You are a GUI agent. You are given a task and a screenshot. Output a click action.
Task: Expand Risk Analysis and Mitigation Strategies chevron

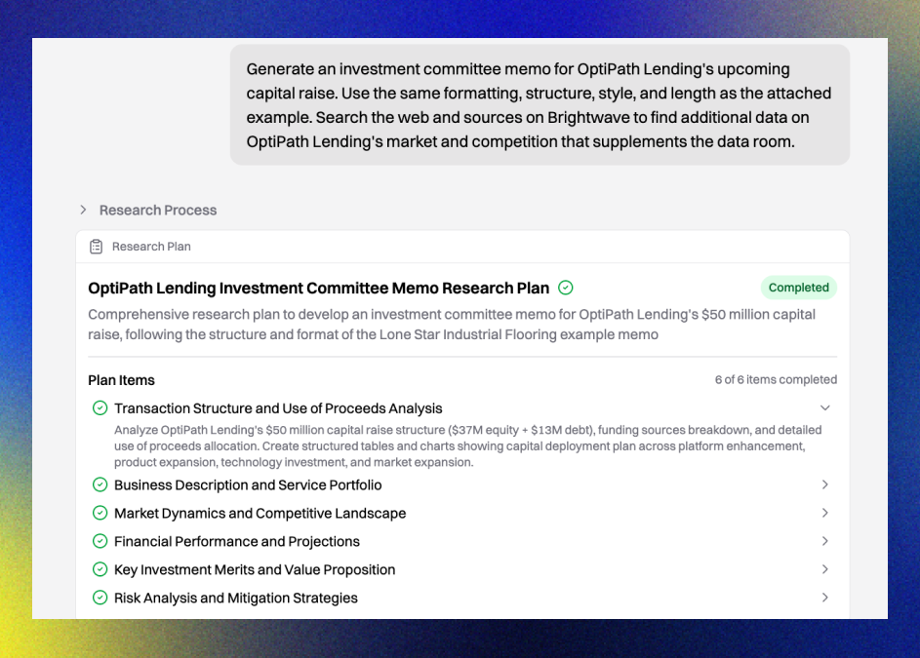[x=825, y=597]
